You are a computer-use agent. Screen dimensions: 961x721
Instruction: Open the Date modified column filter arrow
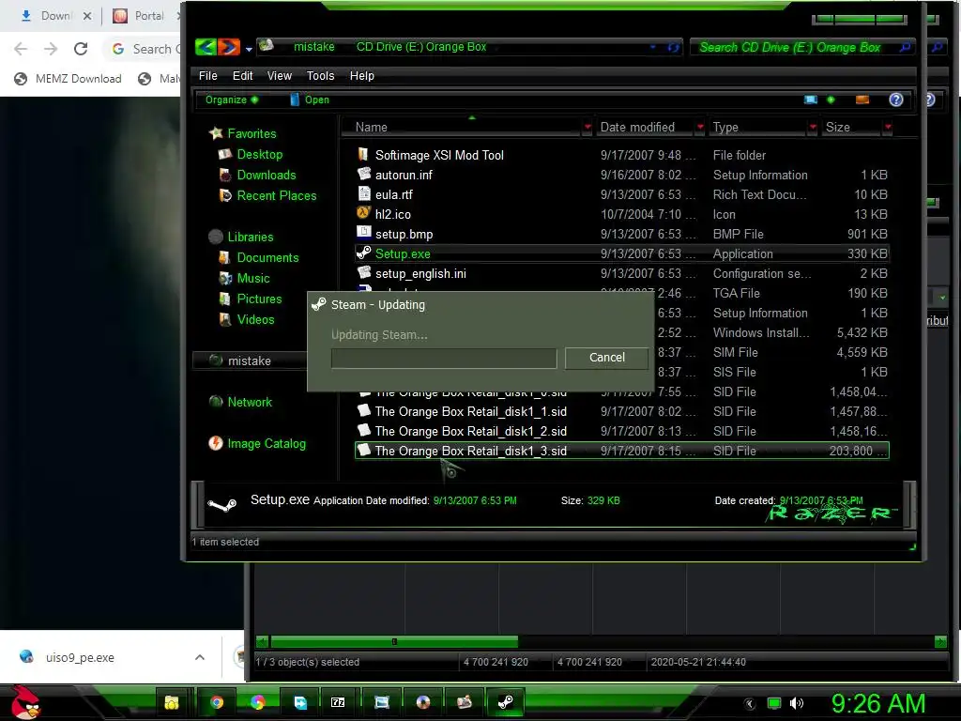[700, 127]
